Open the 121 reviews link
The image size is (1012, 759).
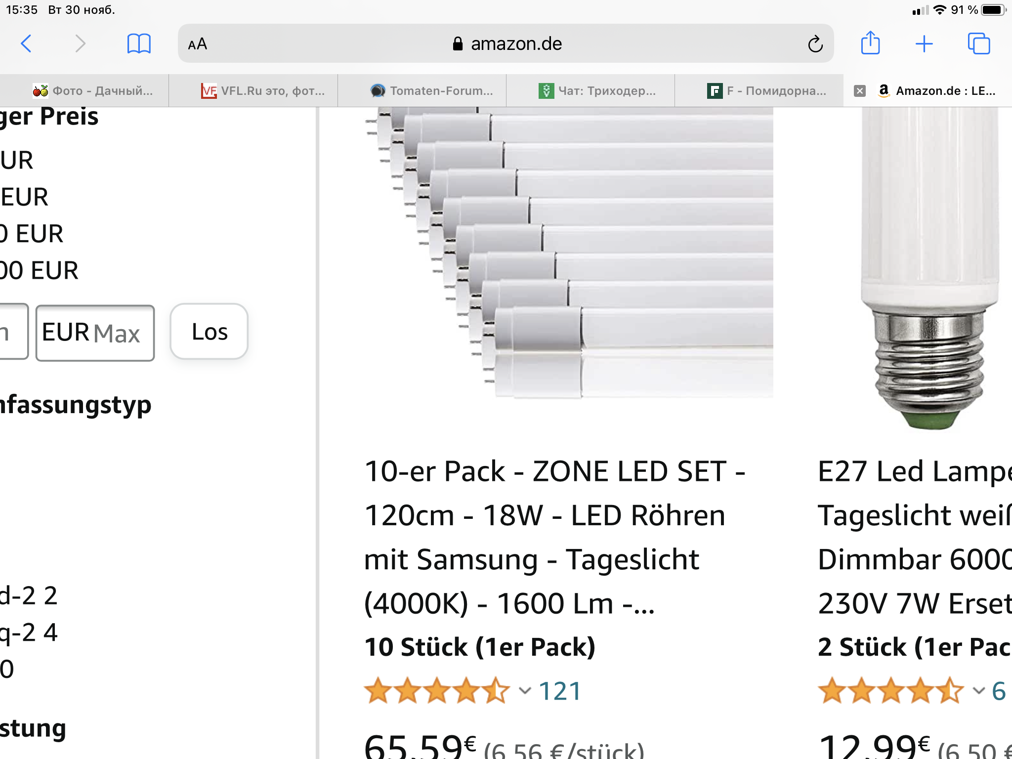559,690
